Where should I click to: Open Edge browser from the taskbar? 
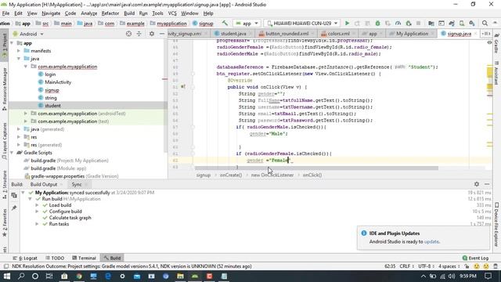(x=108, y=276)
